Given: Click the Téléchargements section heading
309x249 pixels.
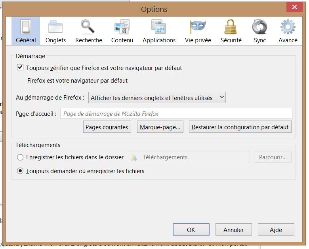Looking at the screenshot, I should click(x=38, y=145).
